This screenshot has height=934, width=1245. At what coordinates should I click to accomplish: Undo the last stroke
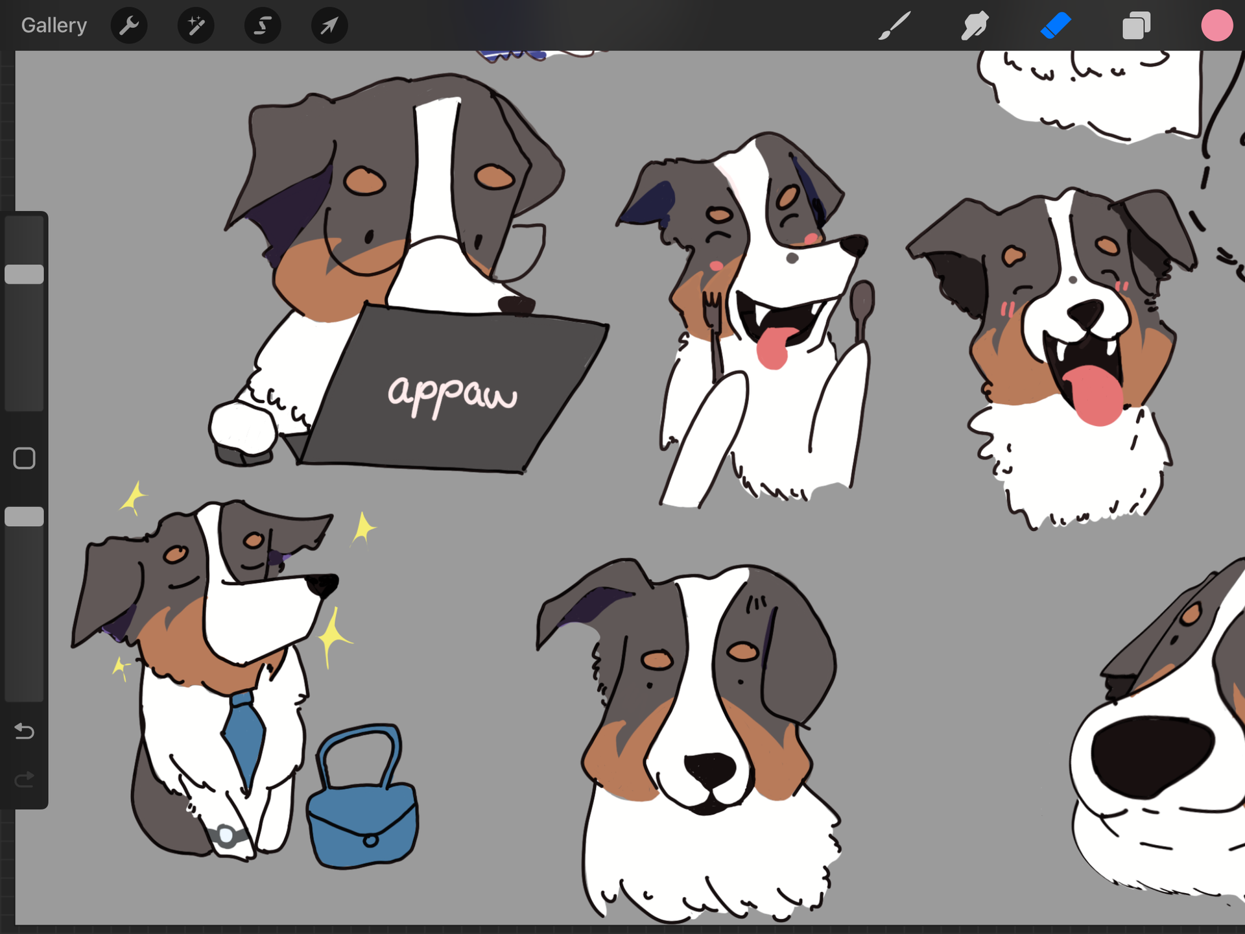(25, 732)
